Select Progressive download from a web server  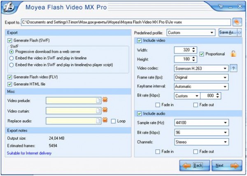point(11,52)
